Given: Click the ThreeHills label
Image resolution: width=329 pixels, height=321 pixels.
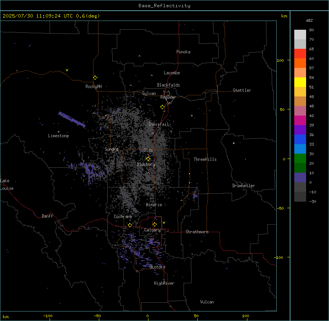Looking at the screenshot, I should point(205,159).
